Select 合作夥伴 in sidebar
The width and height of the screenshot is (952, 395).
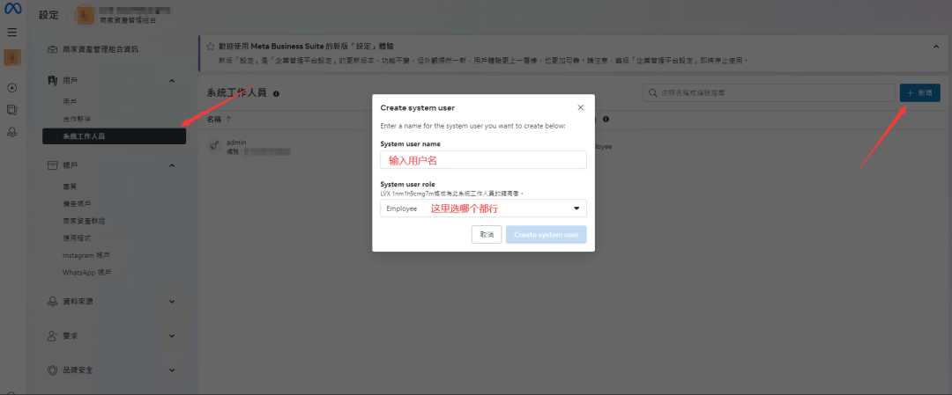click(77, 119)
